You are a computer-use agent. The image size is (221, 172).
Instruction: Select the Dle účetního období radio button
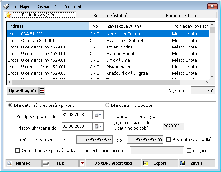coord(107,105)
